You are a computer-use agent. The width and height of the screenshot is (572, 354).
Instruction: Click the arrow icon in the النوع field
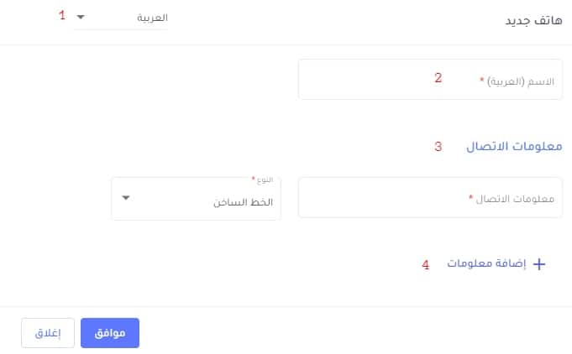pyautogui.click(x=126, y=198)
